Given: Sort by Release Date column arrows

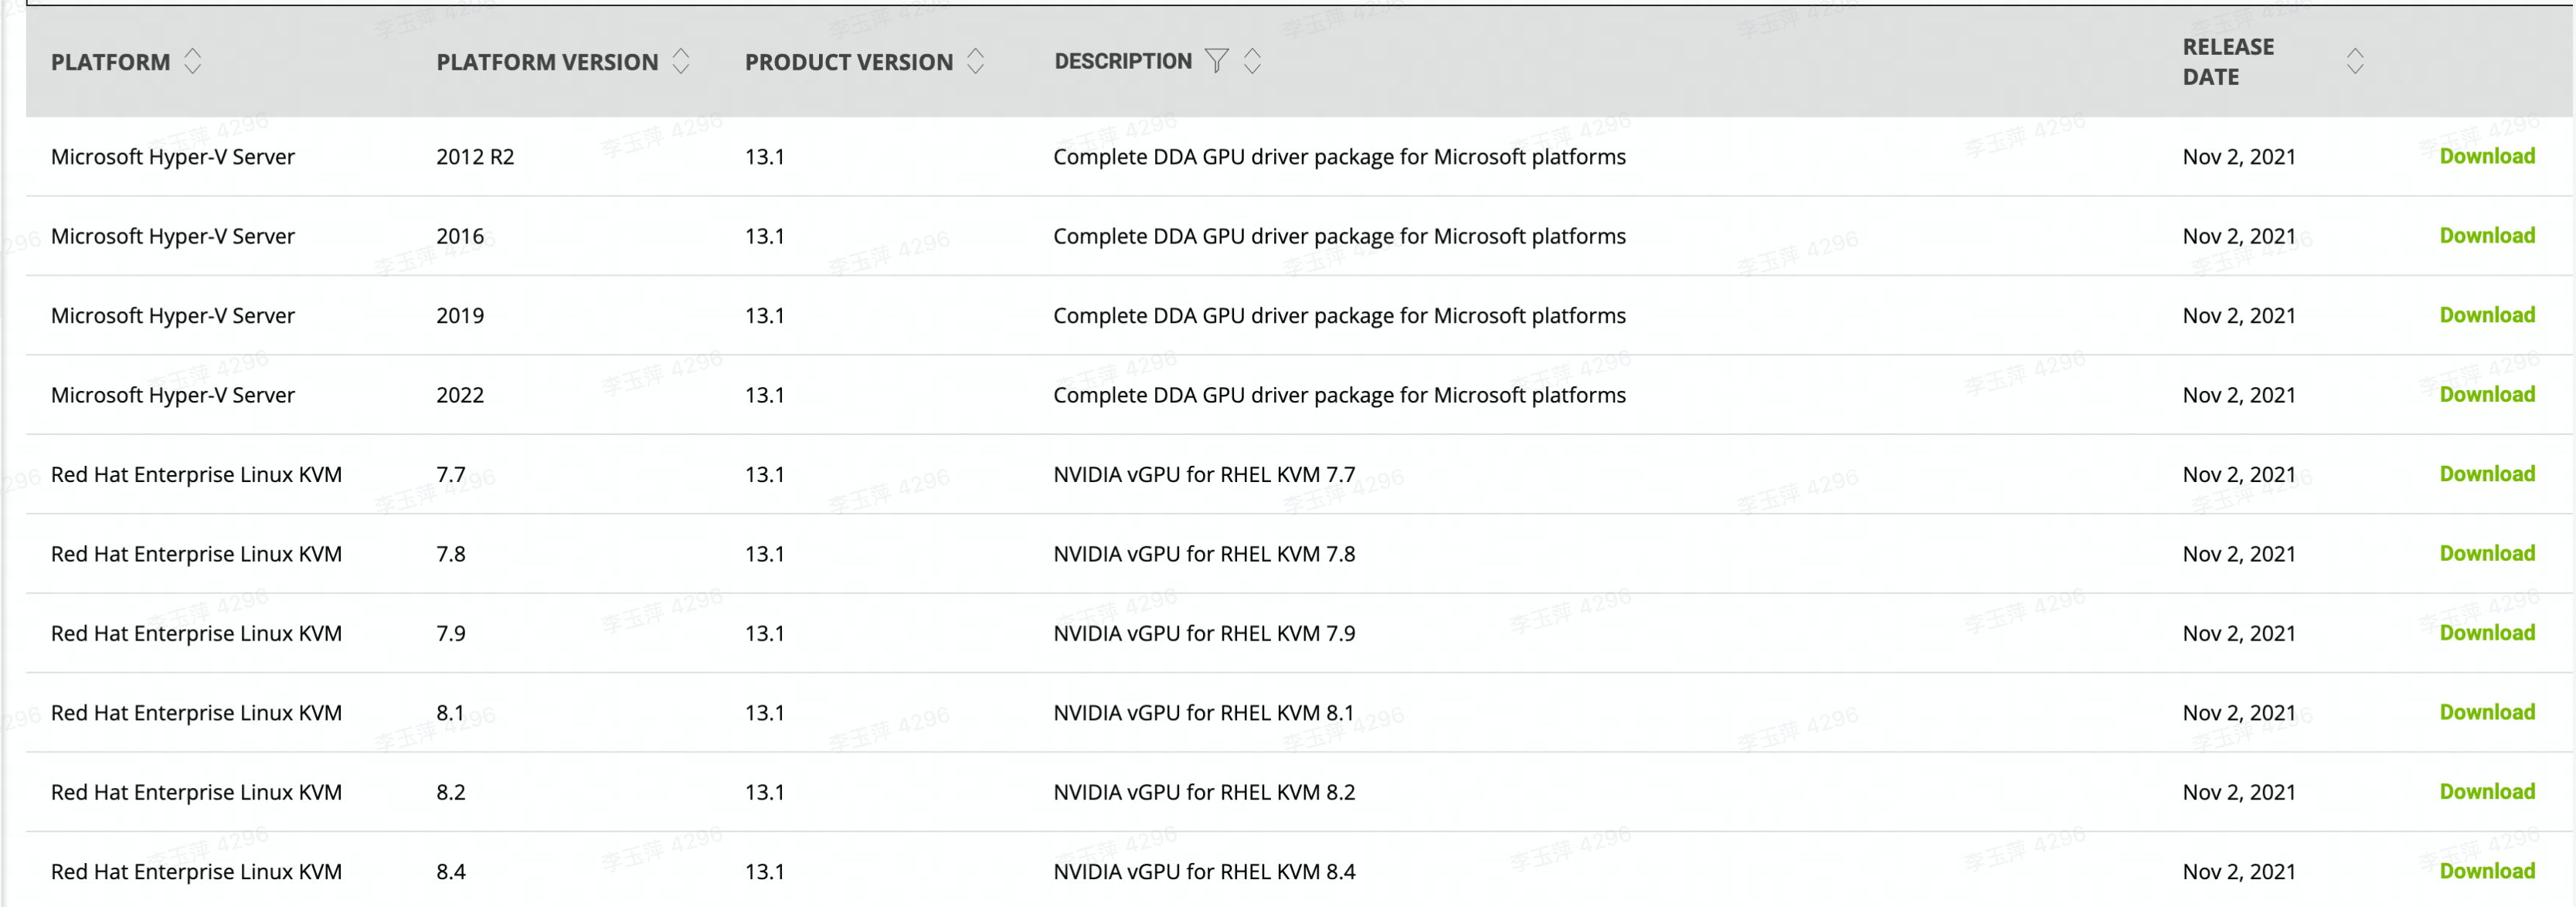Looking at the screenshot, I should (x=2355, y=61).
